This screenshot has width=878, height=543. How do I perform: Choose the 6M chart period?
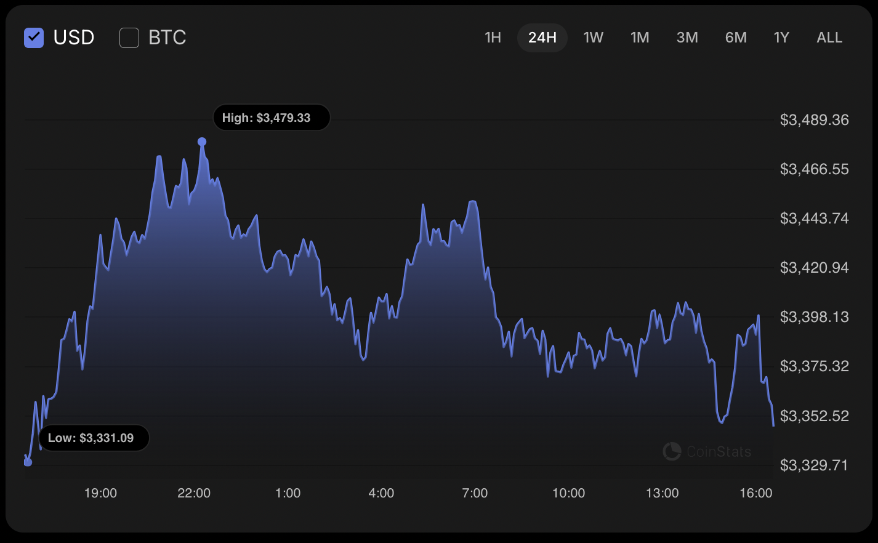pyautogui.click(x=736, y=38)
